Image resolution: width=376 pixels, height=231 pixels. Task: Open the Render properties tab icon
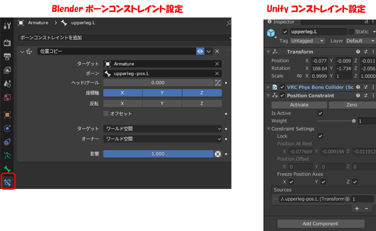pos(7,43)
